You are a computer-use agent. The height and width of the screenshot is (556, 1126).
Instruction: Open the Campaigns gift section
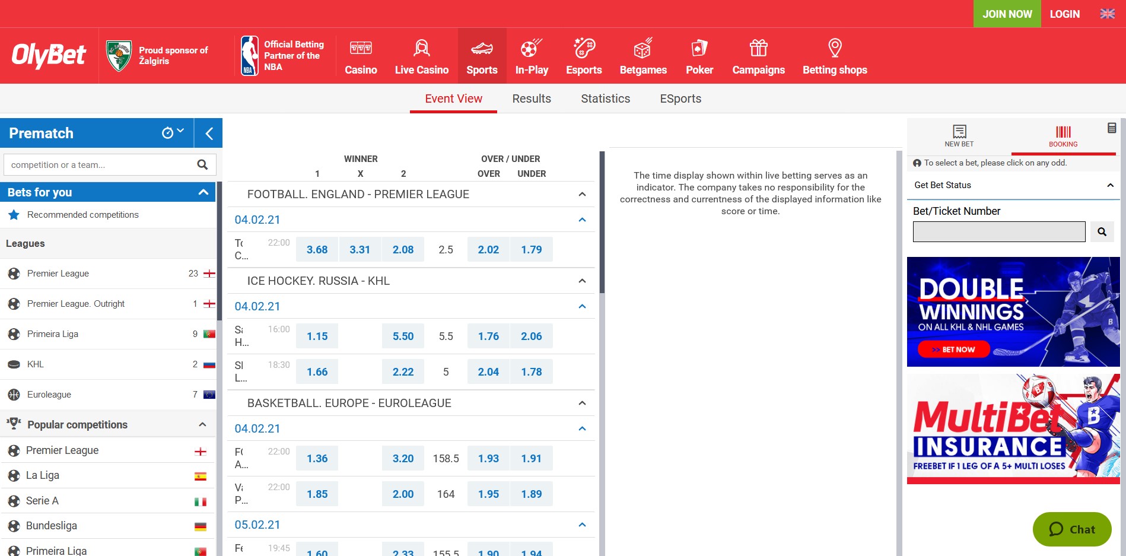pos(758,57)
